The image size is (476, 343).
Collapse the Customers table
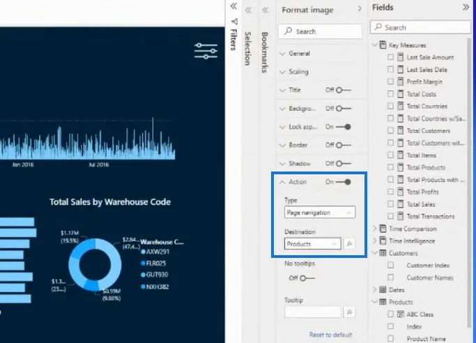pyautogui.click(x=375, y=252)
